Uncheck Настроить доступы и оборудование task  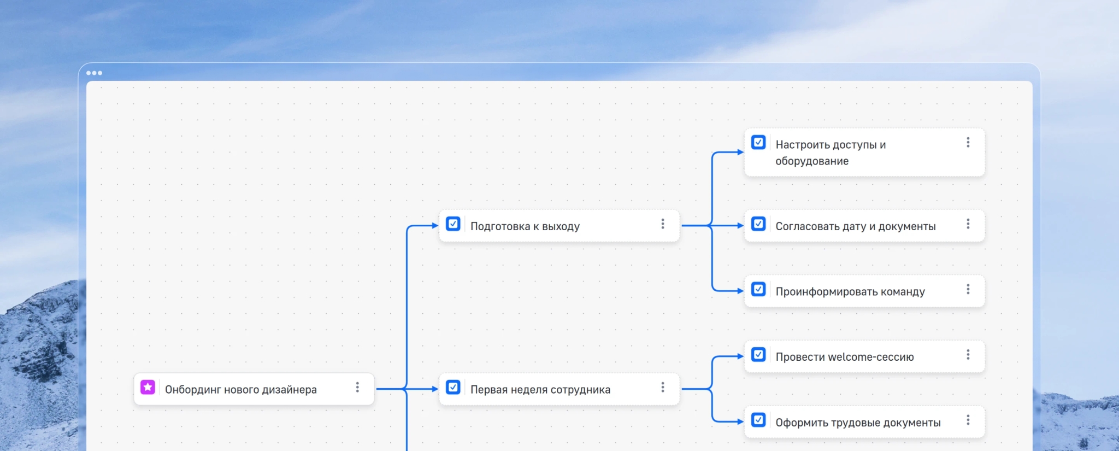point(758,143)
